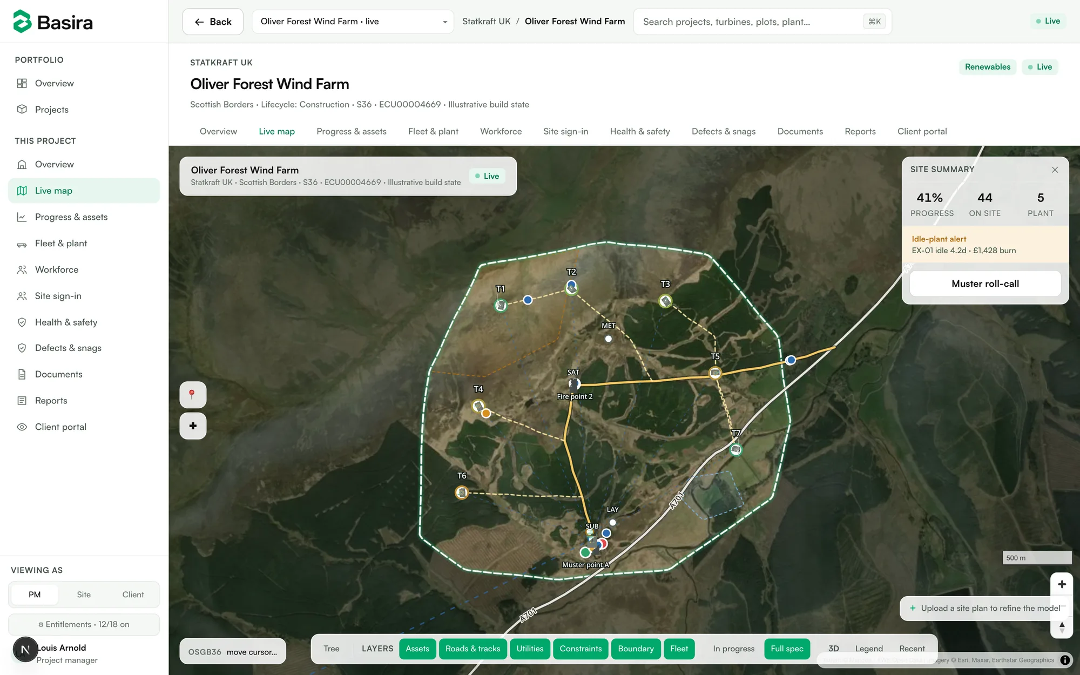Open portfolio Overview grid icon

tap(22, 83)
